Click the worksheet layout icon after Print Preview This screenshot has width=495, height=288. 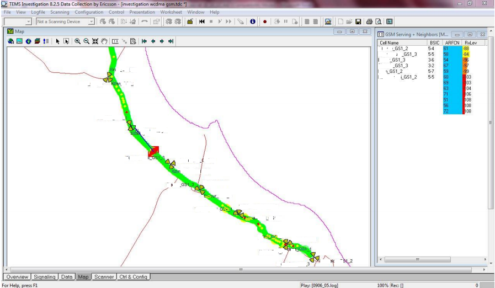389,22
